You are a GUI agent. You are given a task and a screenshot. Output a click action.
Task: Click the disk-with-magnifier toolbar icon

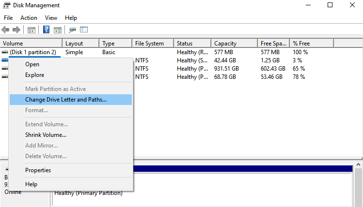(73, 30)
